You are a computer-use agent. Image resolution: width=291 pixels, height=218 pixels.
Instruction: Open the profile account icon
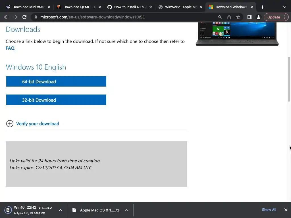pyautogui.click(x=259, y=17)
